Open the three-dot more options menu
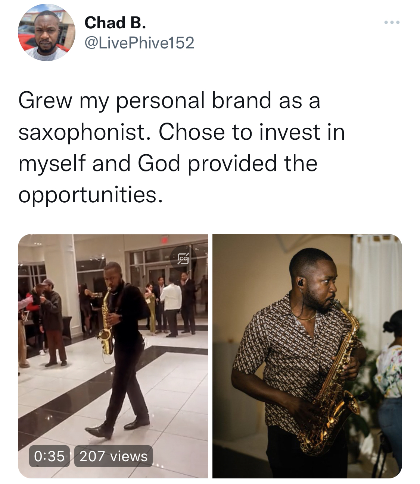 click(x=392, y=23)
